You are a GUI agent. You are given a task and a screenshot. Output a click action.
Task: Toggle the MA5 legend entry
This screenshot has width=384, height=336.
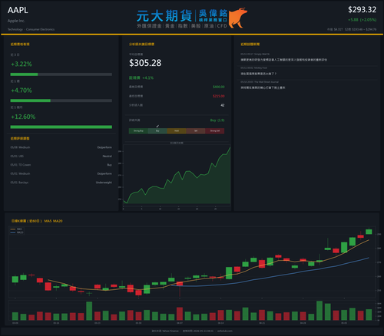(16, 229)
